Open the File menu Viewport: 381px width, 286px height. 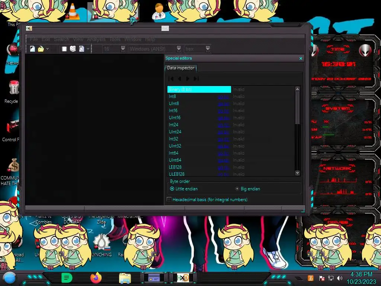[x=34, y=39]
